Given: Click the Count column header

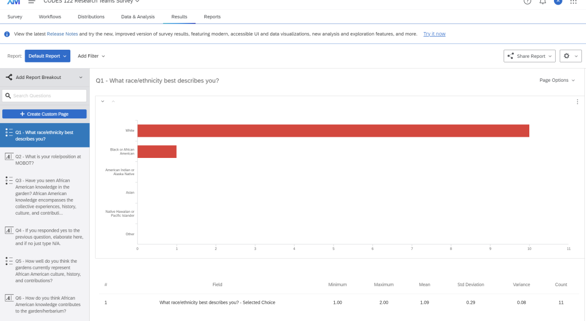Looking at the screenshot, I should point(561,284).
